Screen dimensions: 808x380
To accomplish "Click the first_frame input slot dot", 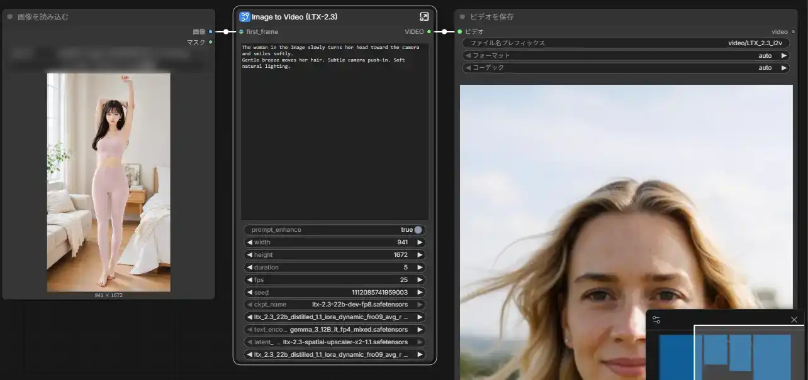I will click(241, 31).
